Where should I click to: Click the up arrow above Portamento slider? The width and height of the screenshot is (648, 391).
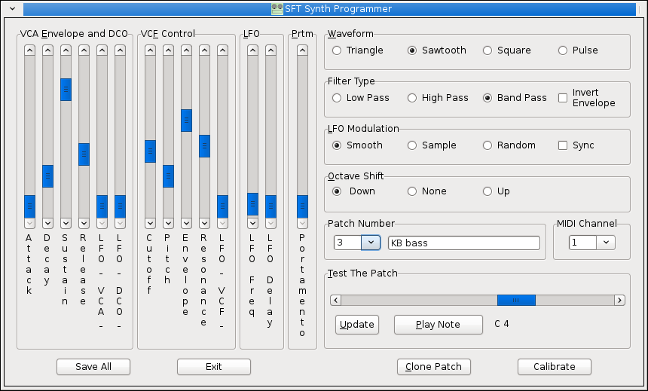[302, 50]
